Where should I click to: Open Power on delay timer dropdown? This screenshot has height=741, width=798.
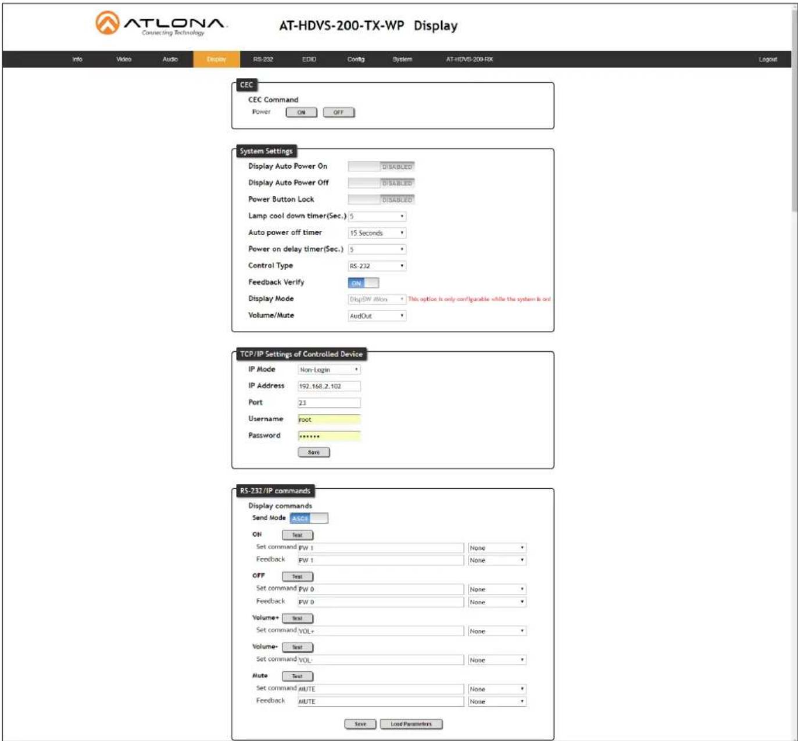(x=377, y=250)
